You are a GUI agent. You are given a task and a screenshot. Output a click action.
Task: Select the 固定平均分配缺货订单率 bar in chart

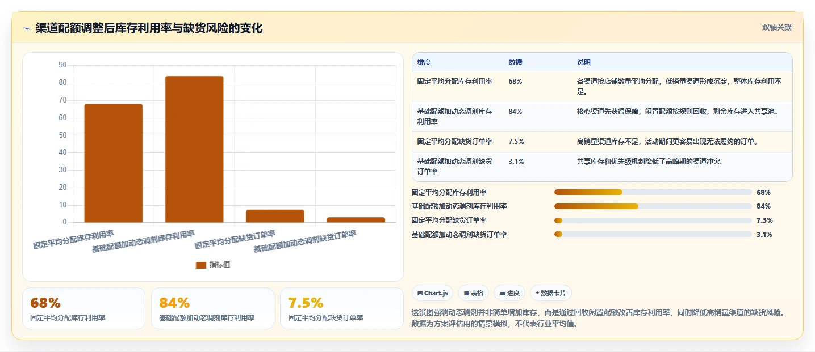coord(275,216)
